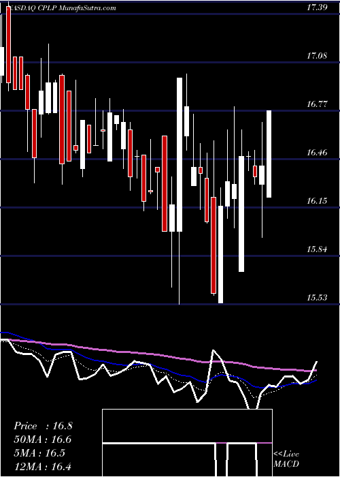Click the <<Live MACD label
Image resolution: width=340 pixels, height=477 pixels.
tap(286, 459)
